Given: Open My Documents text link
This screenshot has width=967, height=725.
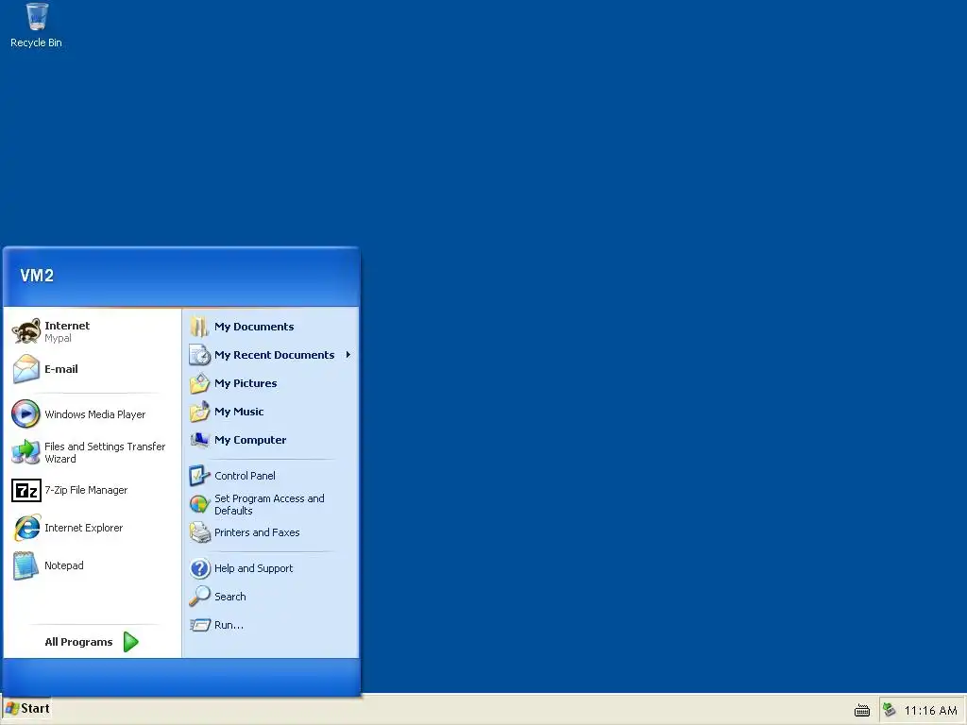Looking at the screenshot, I should (x=254, y=327).
